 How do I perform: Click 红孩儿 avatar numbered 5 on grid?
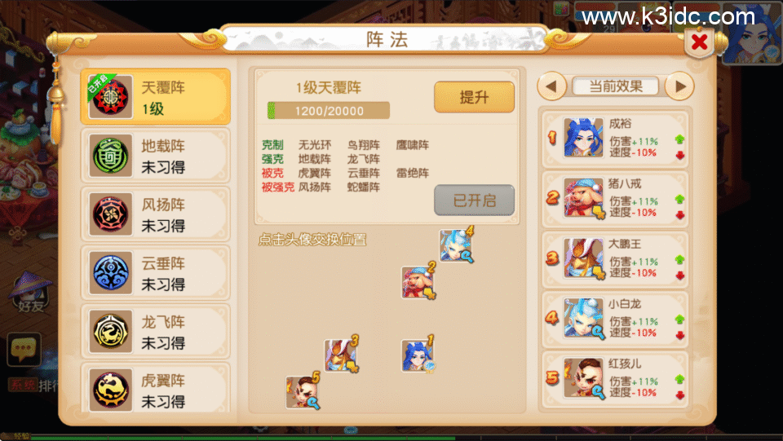click(303, 391)
